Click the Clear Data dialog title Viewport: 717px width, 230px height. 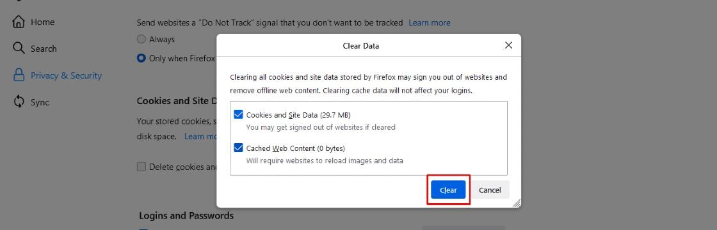click(x=361, y=46)
